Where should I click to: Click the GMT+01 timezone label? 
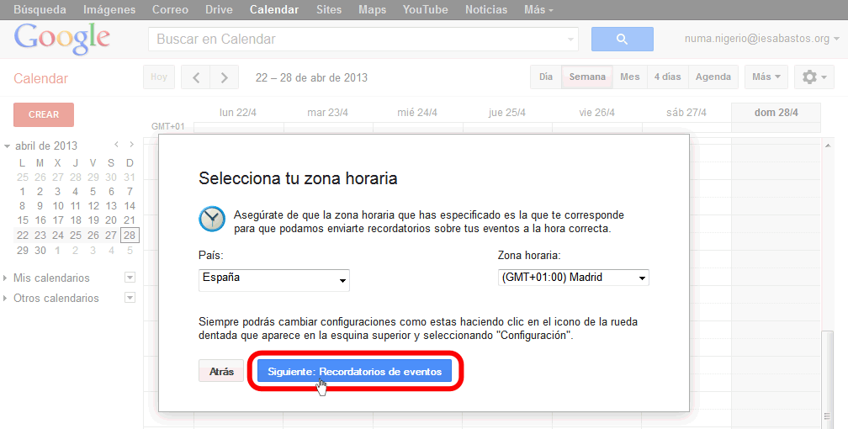pyautogui.click(x=168, y=126)
